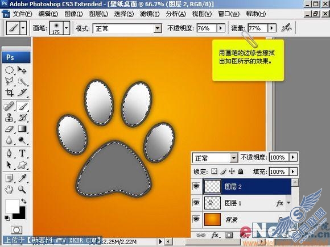Select the Clone Stamp tool
This screenshot has width=330, height=247.
(x=9, y=118)
